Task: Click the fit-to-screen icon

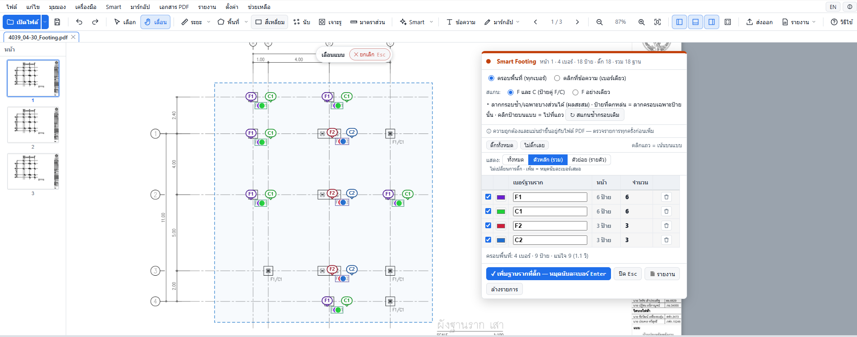Action: pyautogui.click(x=658, y=22)
